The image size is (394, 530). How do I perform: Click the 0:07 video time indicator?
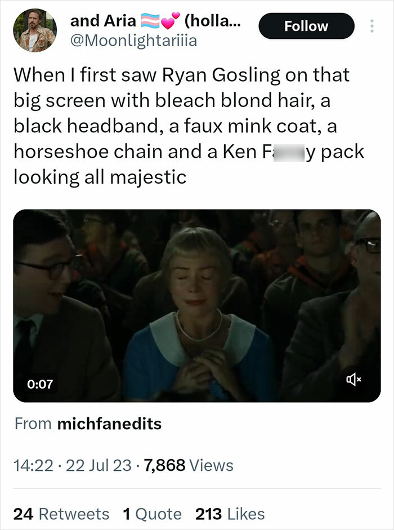[x=41, y=381]
